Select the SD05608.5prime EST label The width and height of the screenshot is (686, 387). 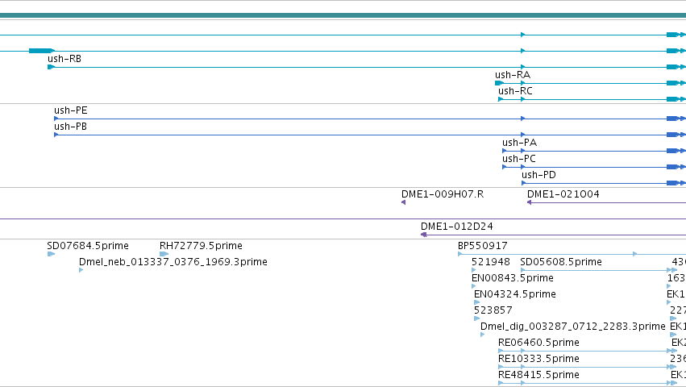point(561,262)
